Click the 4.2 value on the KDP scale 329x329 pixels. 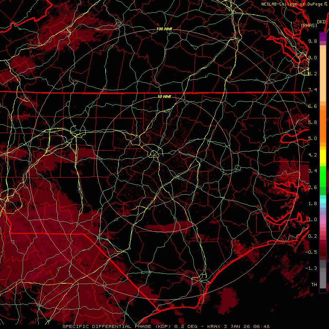[313, 155]
